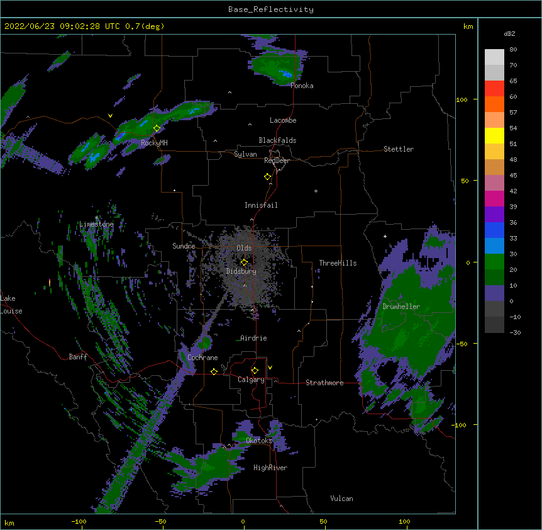This screenshot has height=530, width=542.
Task: Click the Cochrane town label
Action: pos(202,358)
